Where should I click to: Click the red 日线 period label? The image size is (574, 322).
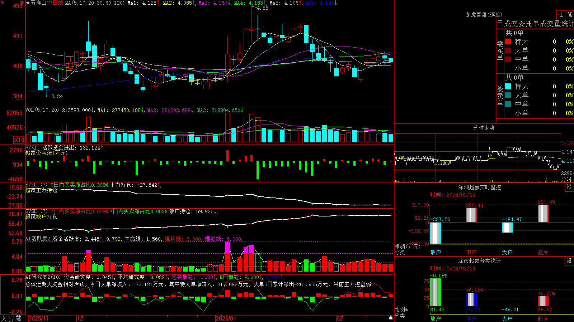point(58,3)
